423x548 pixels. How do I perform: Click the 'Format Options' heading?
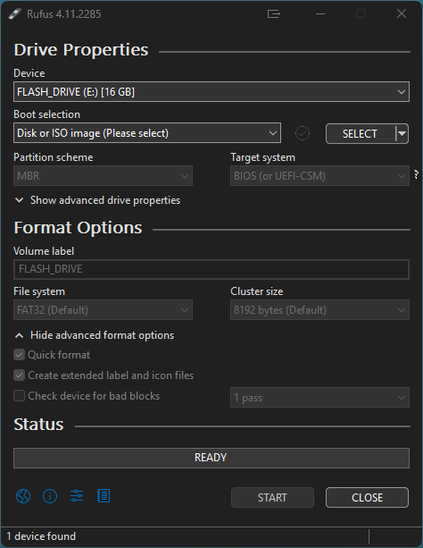(78, 228)
